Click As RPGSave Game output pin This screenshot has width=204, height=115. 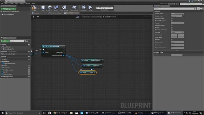pyautogui.click(x=63, y=55)
